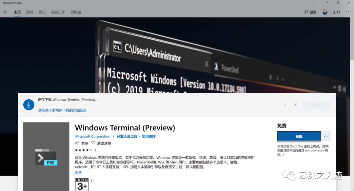Cancel the Windows Terminal download
The image size is (354, 191).
pyautogui.click(x=295, y=105)
